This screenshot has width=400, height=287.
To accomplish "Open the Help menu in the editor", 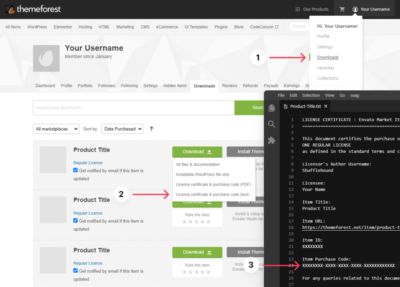I will pyautogui.click(x=355, y=95).
